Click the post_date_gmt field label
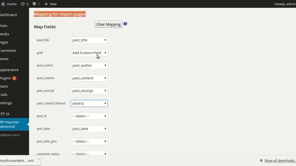Screen dimensions: 296x166 (47, 142)
